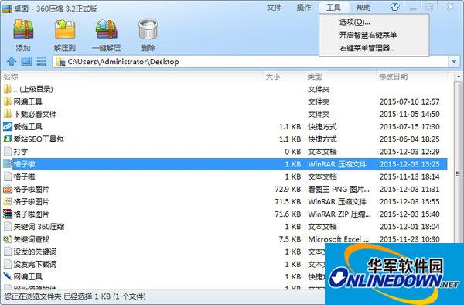
Task: Click the 72.9 KB size cell
Action: (x=288, y=189)
